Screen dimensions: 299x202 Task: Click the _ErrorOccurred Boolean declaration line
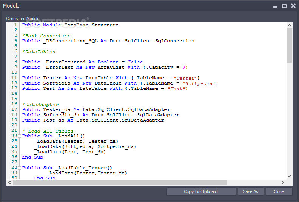click(x=82, y=62)
